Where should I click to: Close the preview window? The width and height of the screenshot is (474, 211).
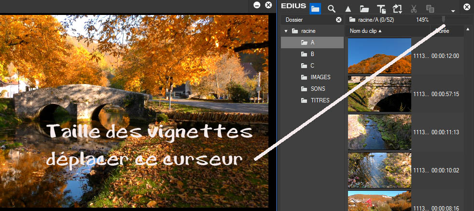click(268, 5)
